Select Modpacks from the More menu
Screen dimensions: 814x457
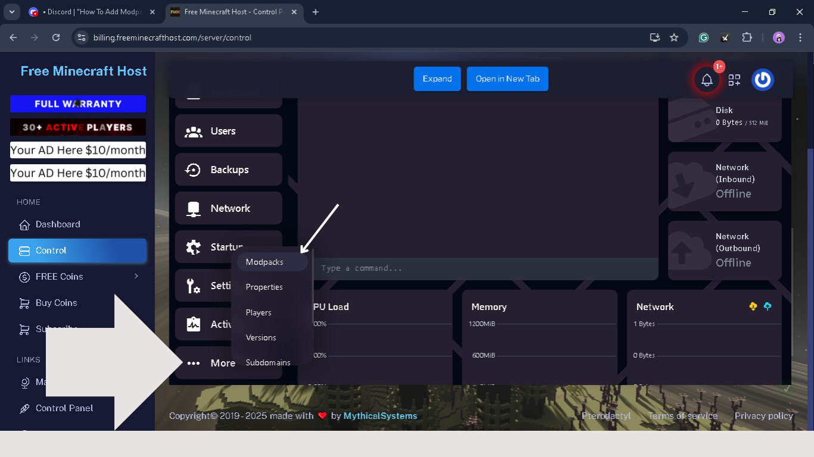[272, 262]
